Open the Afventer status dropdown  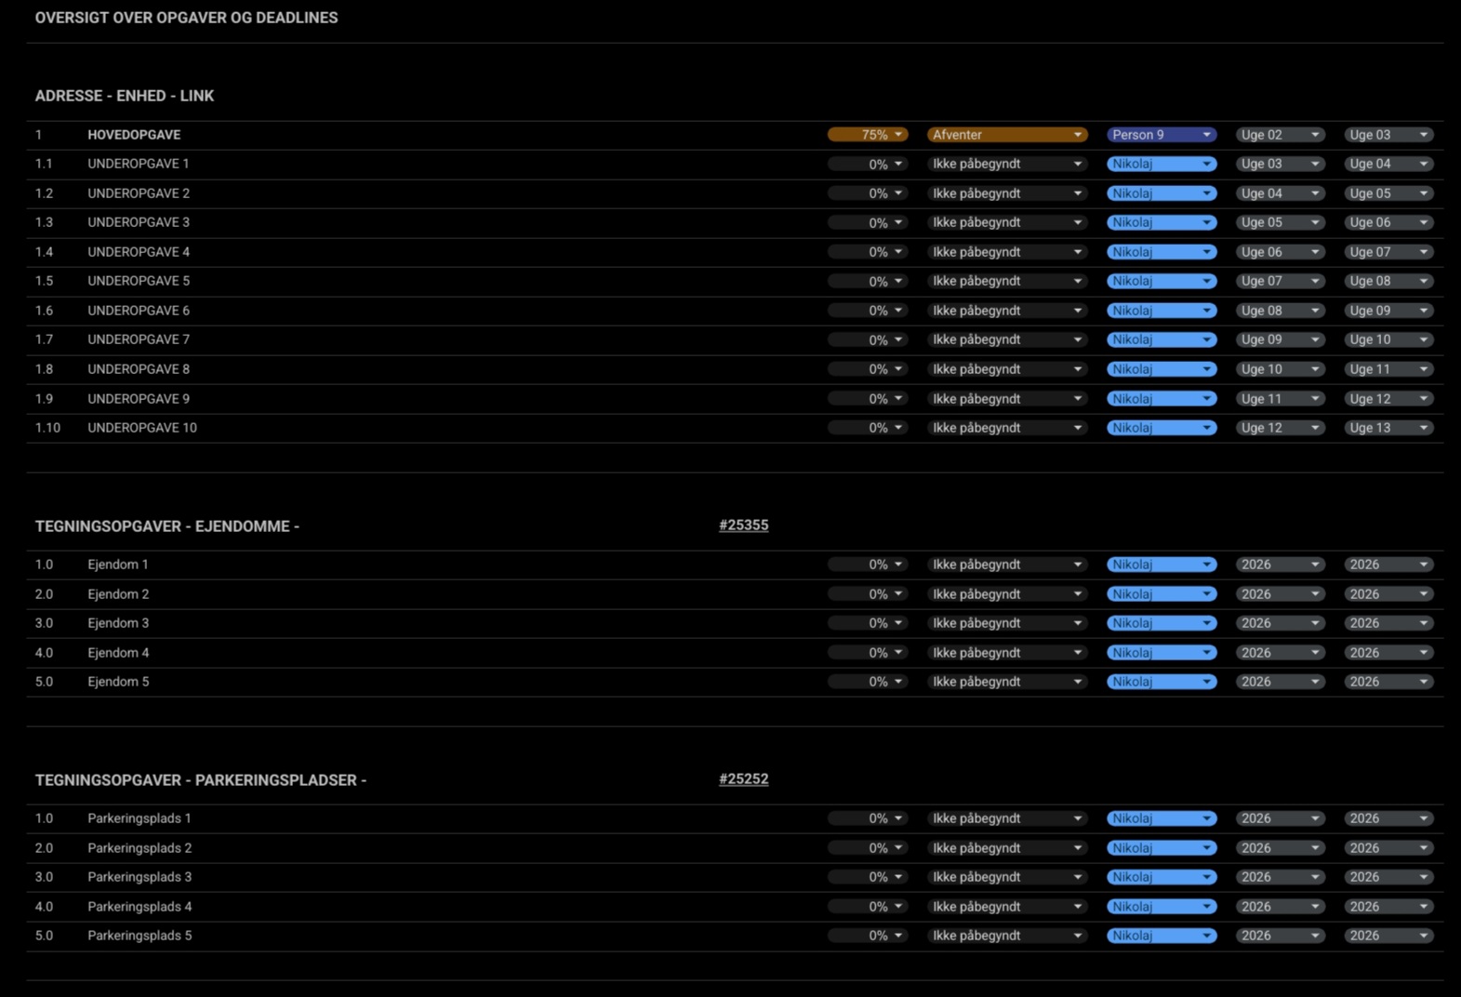tap(1007, 135)
